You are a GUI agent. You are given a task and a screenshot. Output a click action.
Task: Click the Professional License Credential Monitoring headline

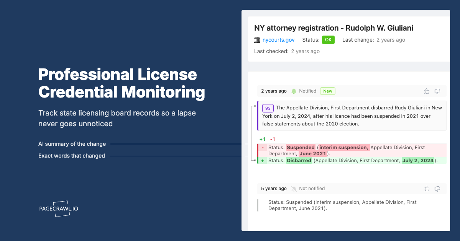click(x=122, y=83)
